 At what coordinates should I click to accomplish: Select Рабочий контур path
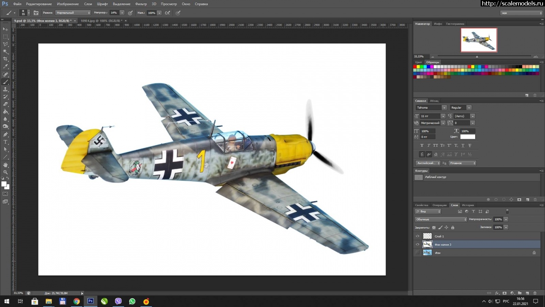[x=477, y=177]
